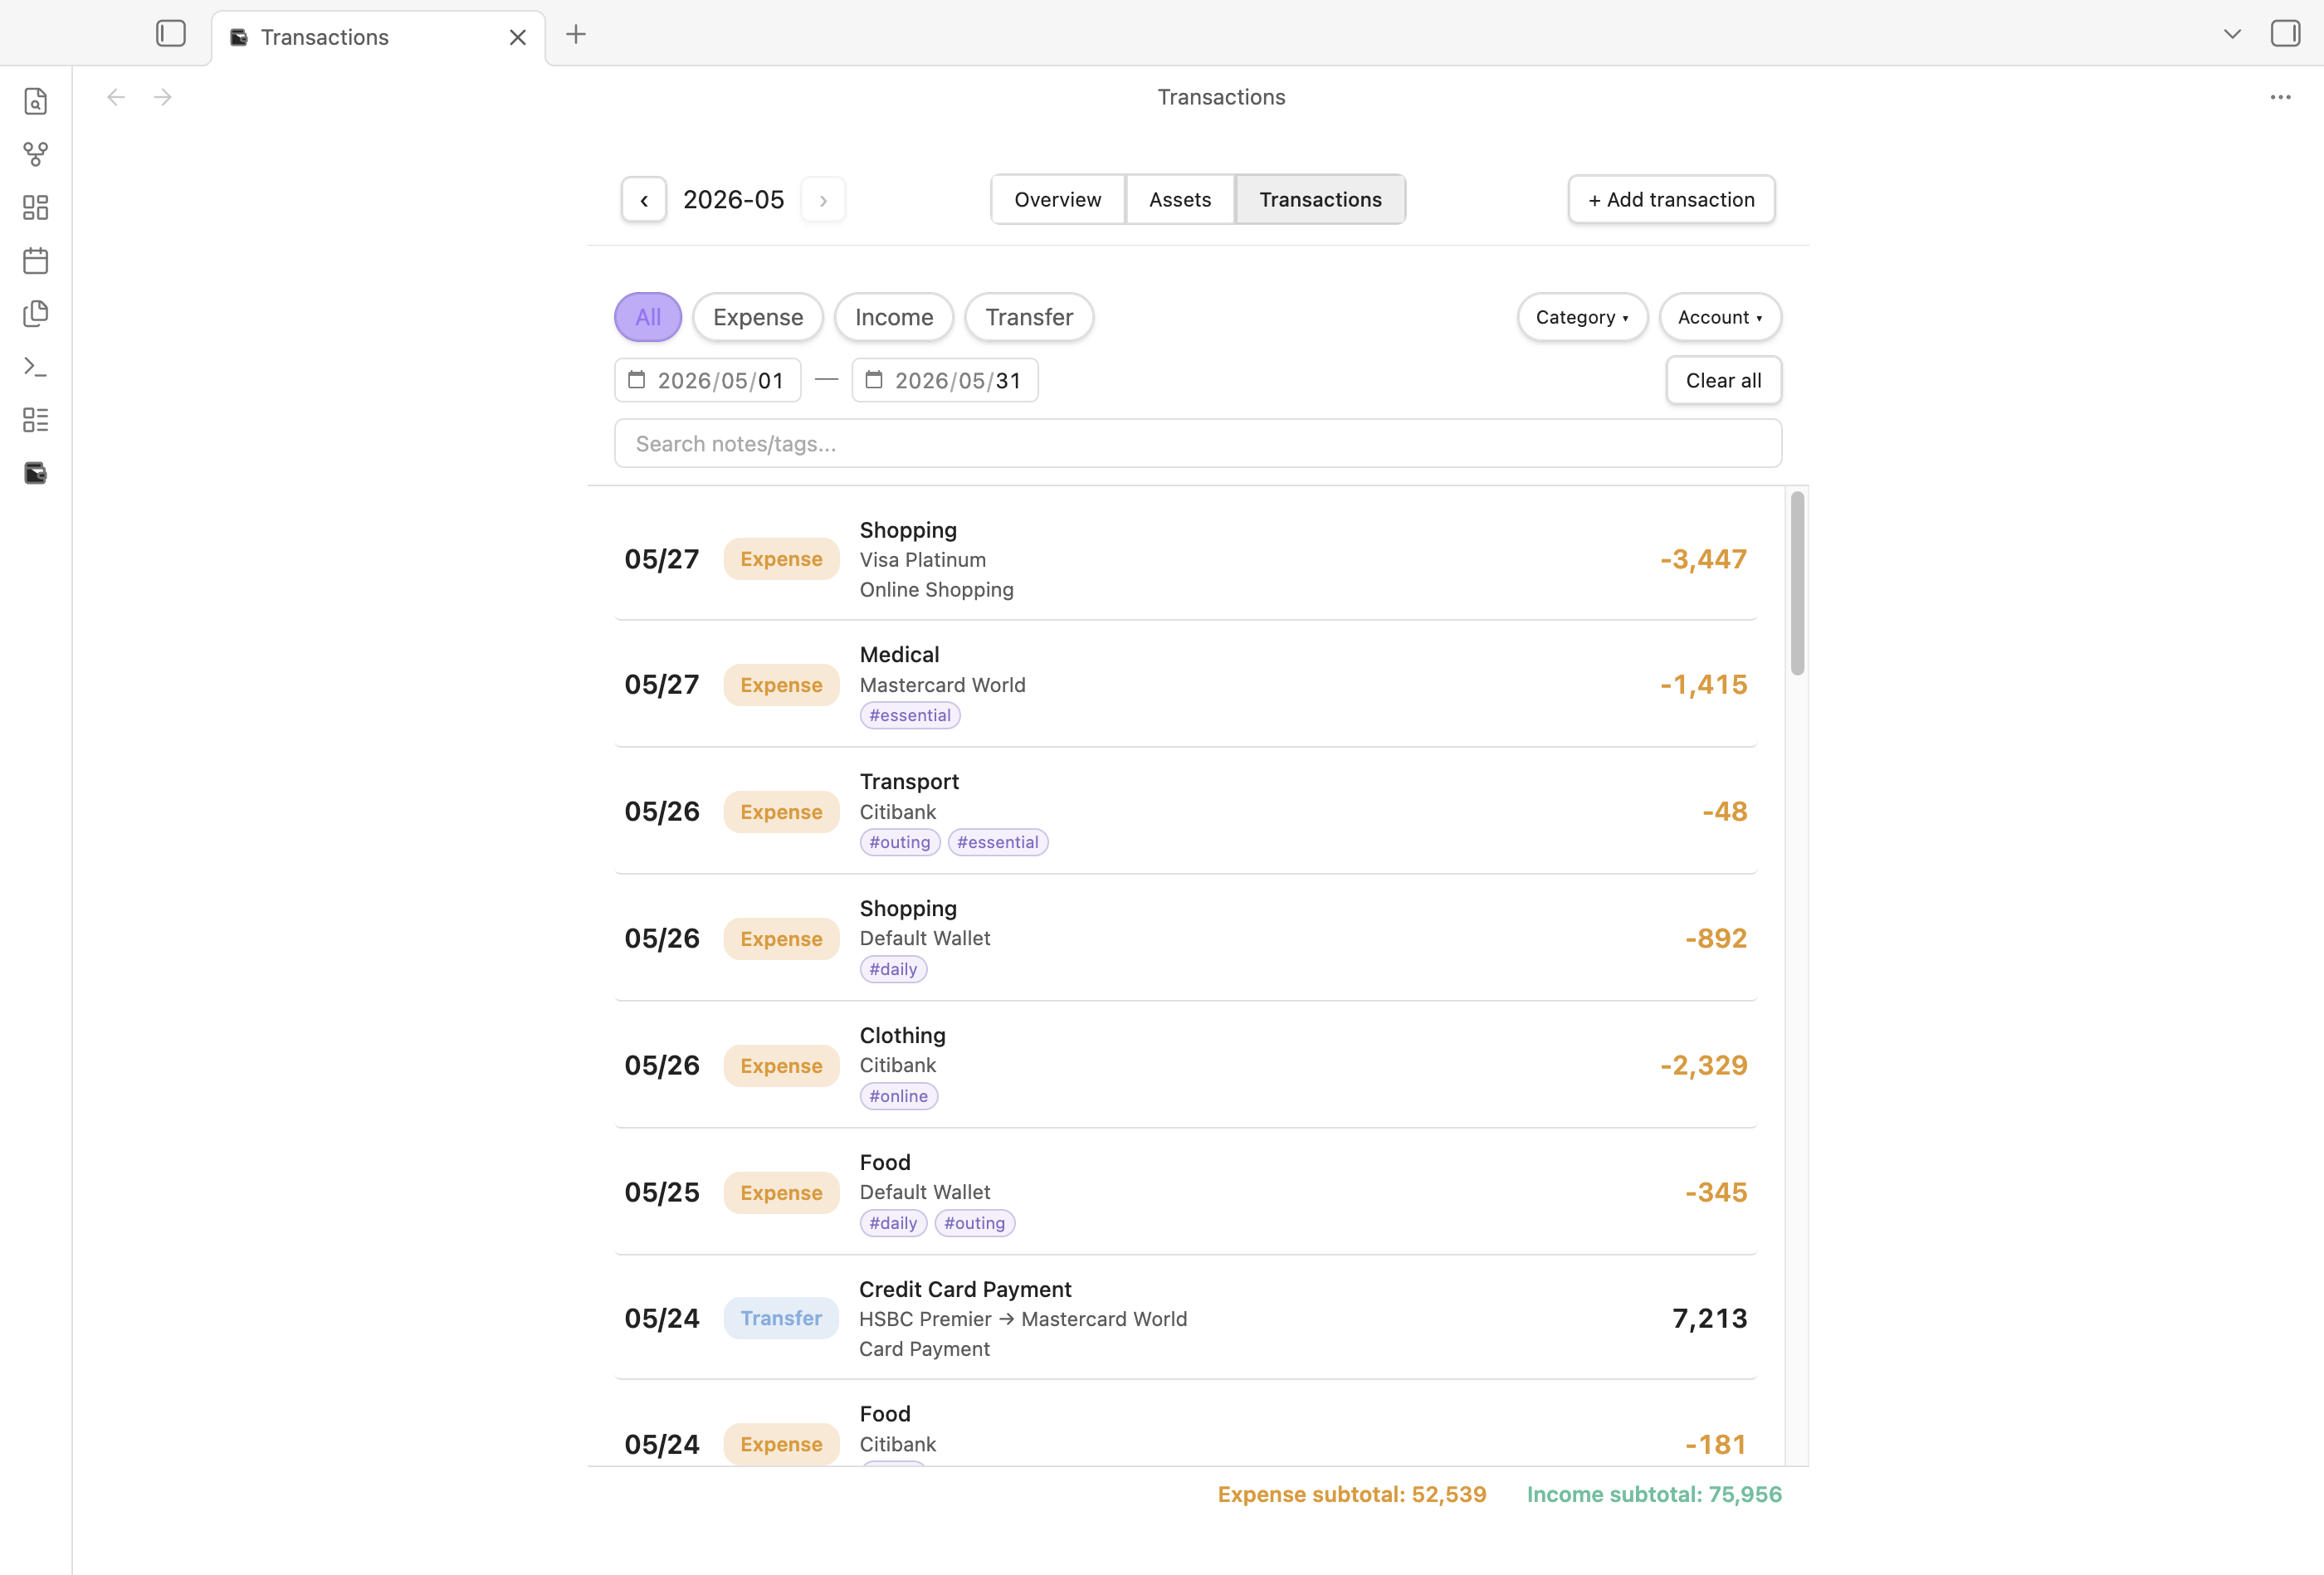Open the Category dropdown filter
This screenshot has height=1575, width=2324.
1582,317
